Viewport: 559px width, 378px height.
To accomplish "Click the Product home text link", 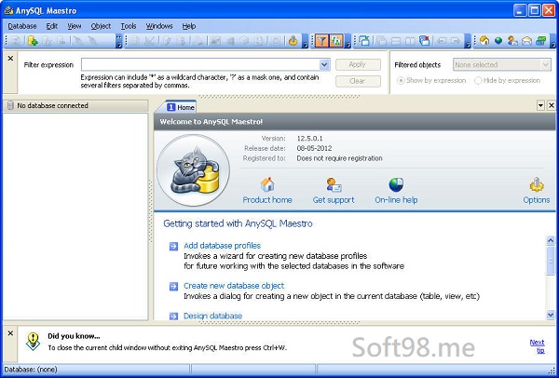I will (x=267, y=200).
